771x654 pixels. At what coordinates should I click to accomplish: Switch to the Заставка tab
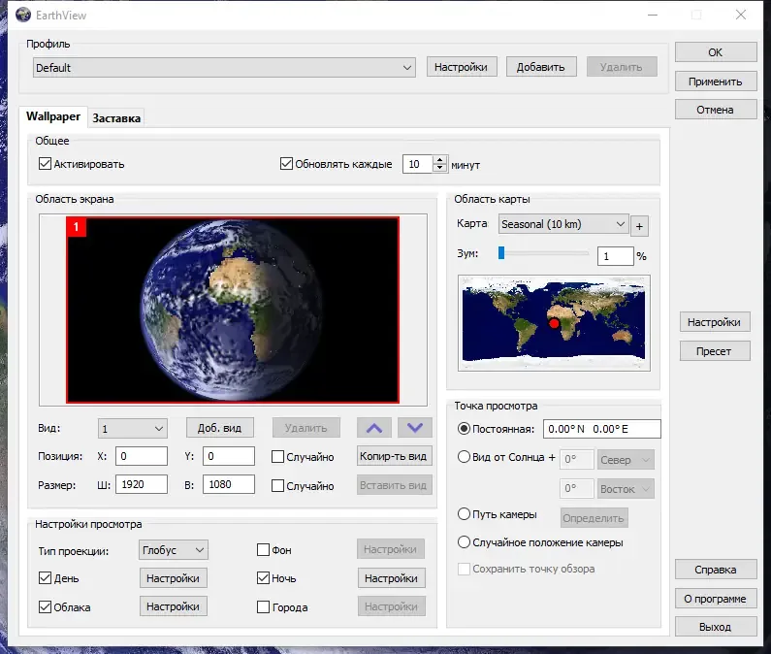[x=116, y=118]
